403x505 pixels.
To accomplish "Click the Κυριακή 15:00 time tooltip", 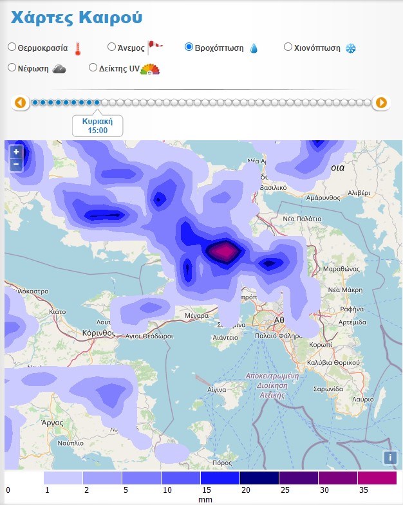I will 97,125.
